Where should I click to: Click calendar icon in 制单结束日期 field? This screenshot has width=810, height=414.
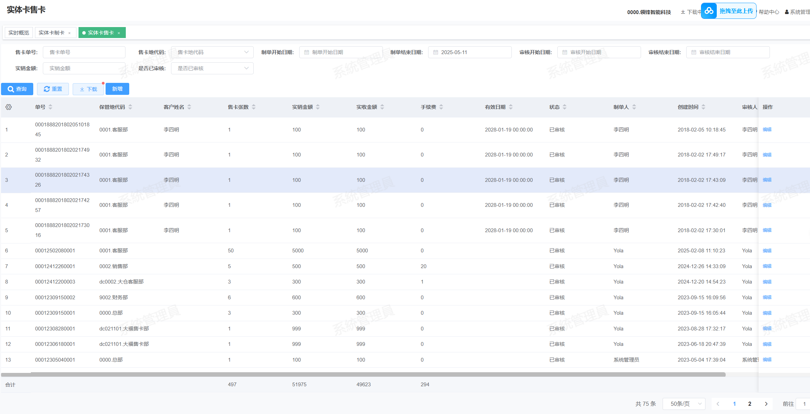[436, 52]
